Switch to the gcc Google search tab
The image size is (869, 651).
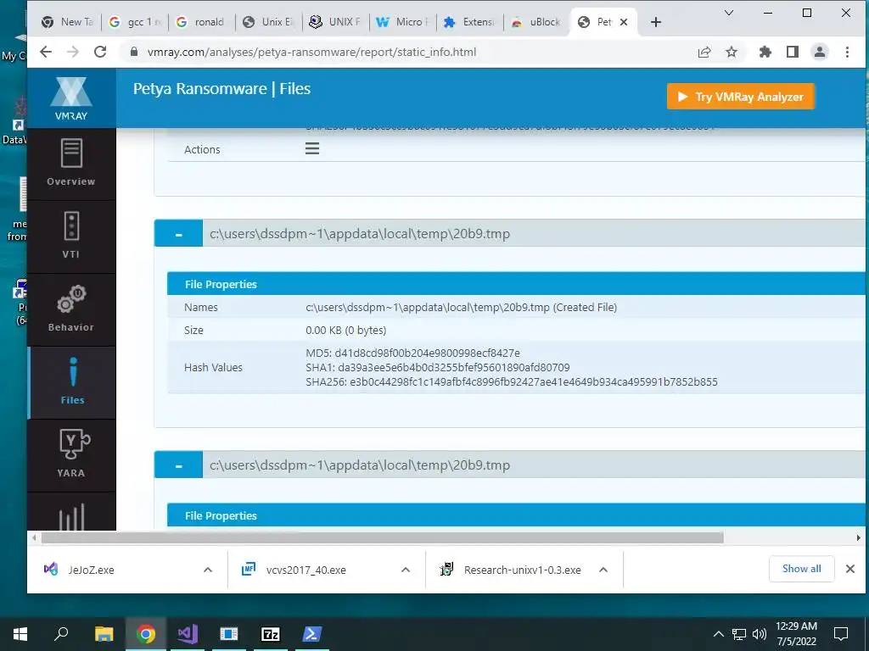tap(135, 22)
